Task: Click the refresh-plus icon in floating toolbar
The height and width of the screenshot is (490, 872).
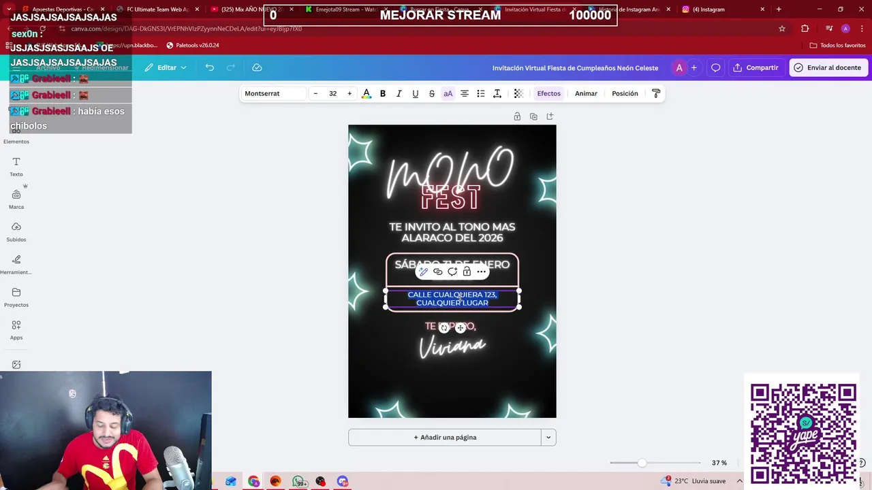Action: 452,272
